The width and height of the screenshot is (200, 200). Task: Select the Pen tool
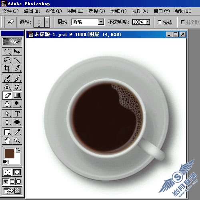(7, 122)
